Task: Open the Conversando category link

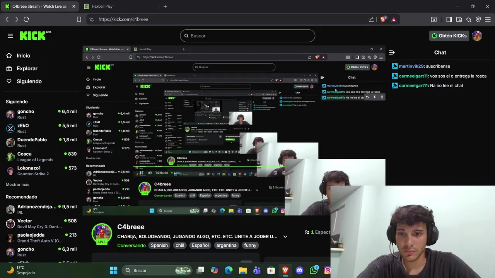Action: point(131,245)
